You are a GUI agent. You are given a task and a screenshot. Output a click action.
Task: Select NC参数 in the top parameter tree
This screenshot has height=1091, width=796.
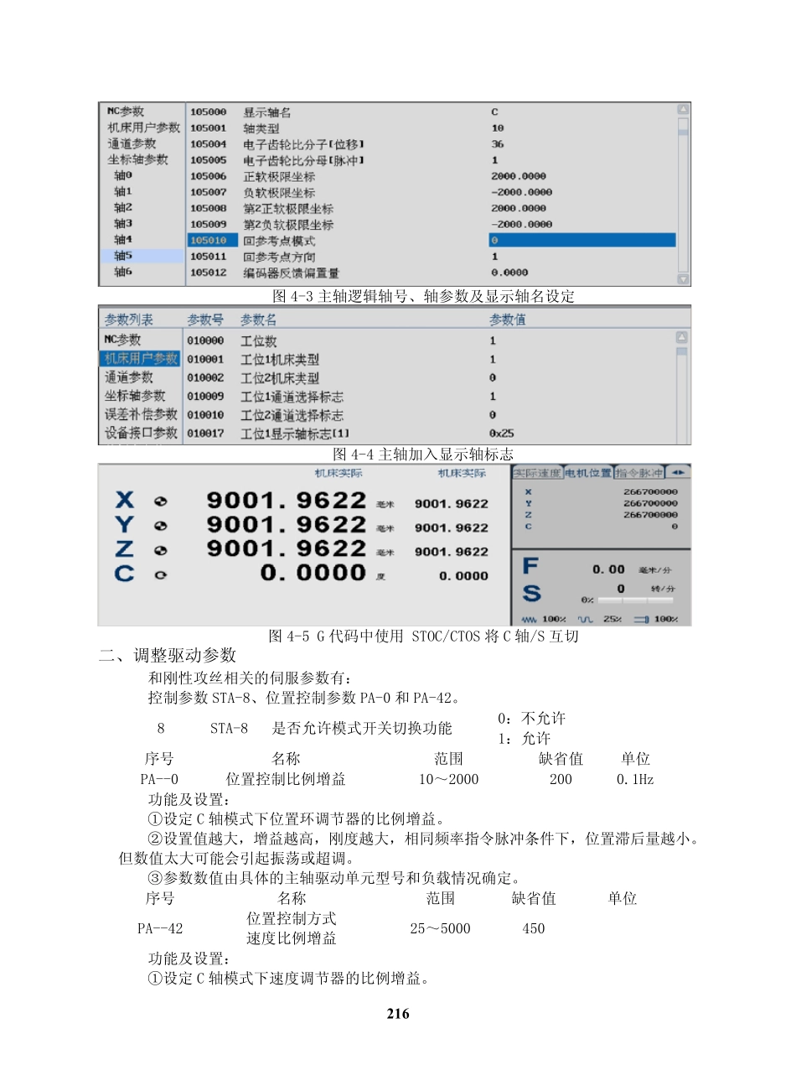[125, 112]
